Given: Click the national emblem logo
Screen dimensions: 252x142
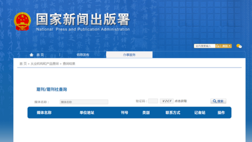Looking at the screenshot, I should tap(22, 22).
